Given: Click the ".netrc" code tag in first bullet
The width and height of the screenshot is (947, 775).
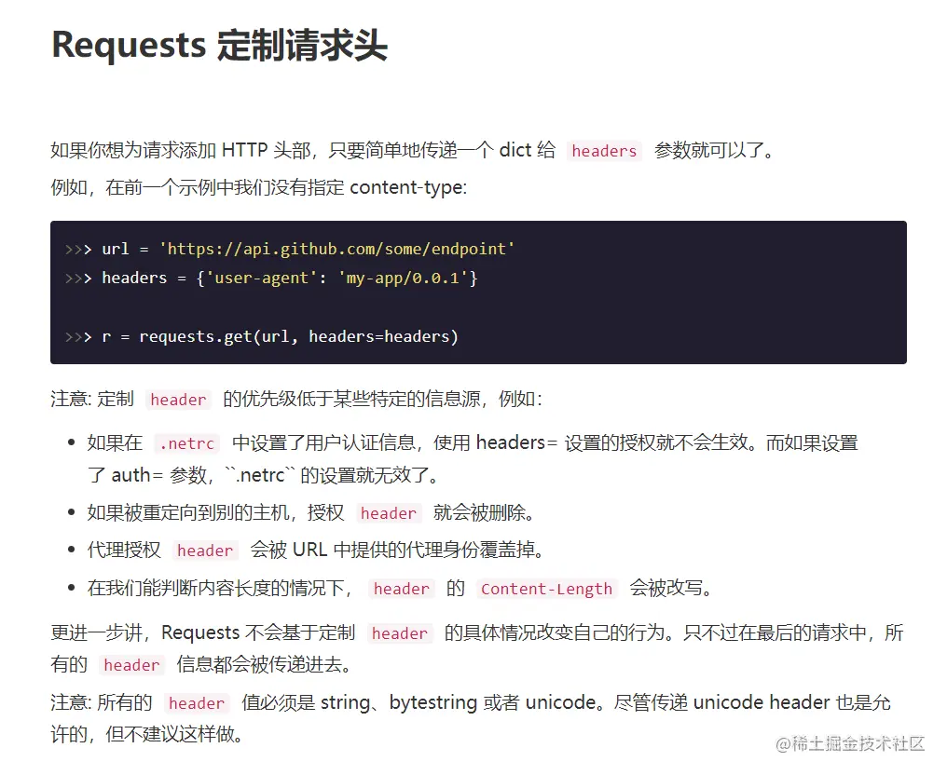Looking at the screenshot, I should 186,443.
